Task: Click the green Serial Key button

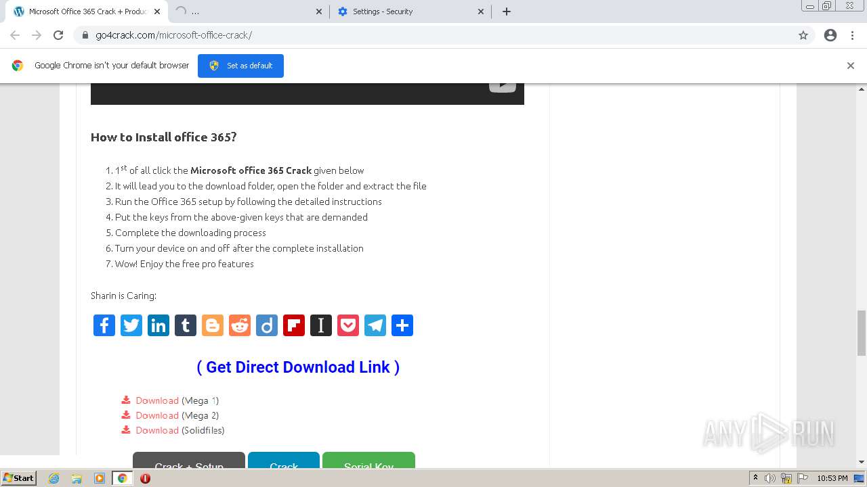Action: point(368,461)
